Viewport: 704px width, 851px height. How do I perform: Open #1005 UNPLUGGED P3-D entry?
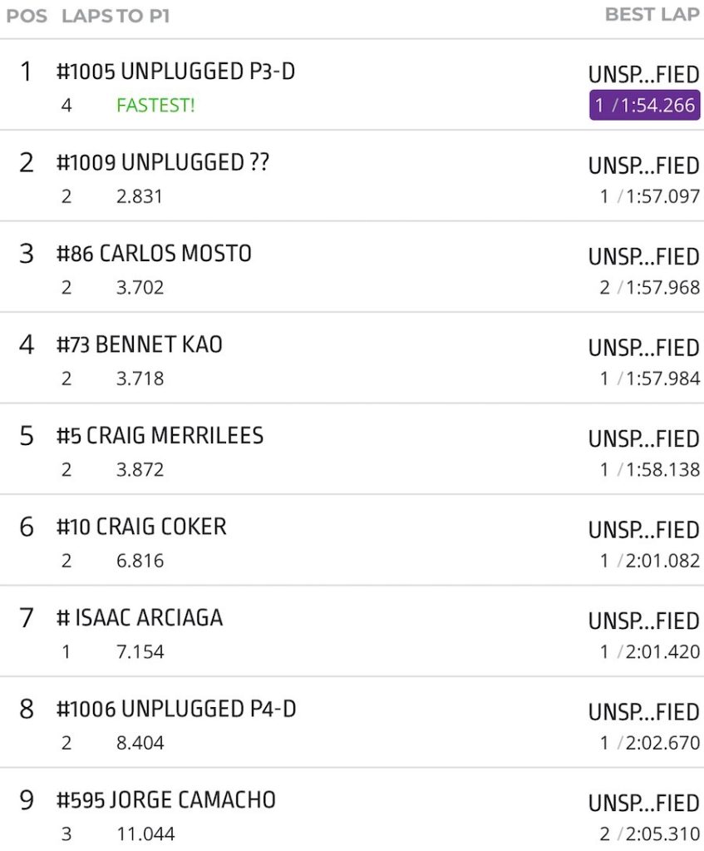(x=175, y=72)
